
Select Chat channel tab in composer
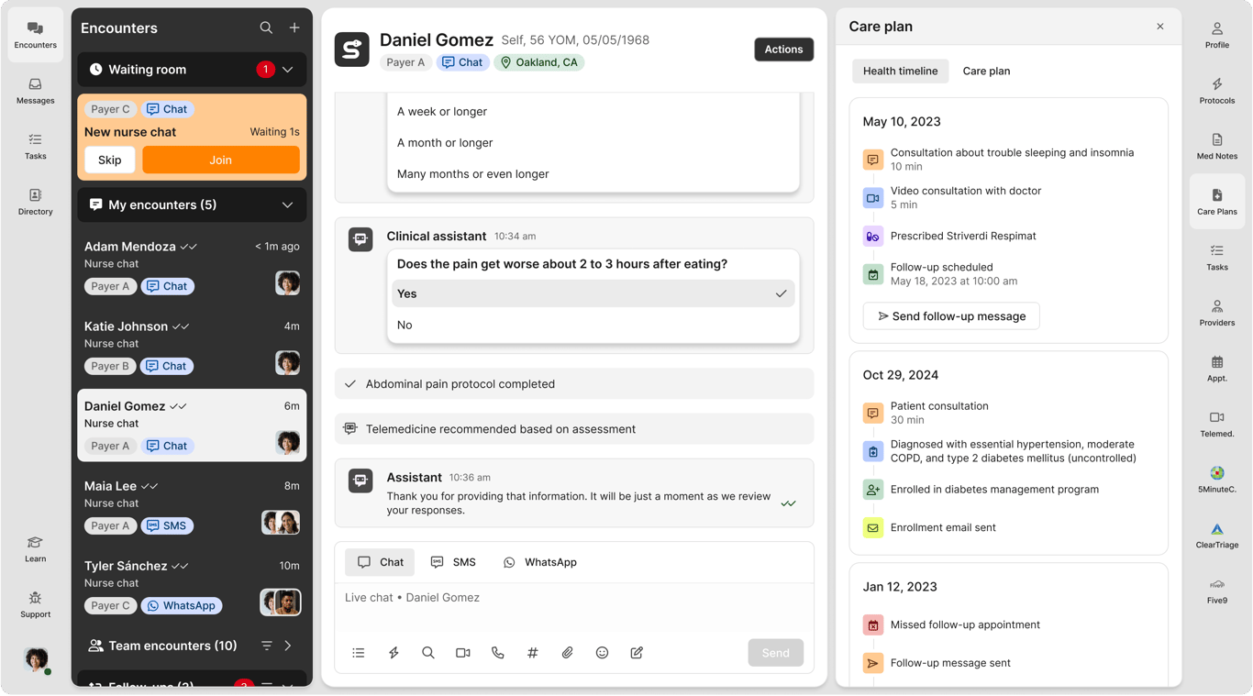click(x=380, y=562)
